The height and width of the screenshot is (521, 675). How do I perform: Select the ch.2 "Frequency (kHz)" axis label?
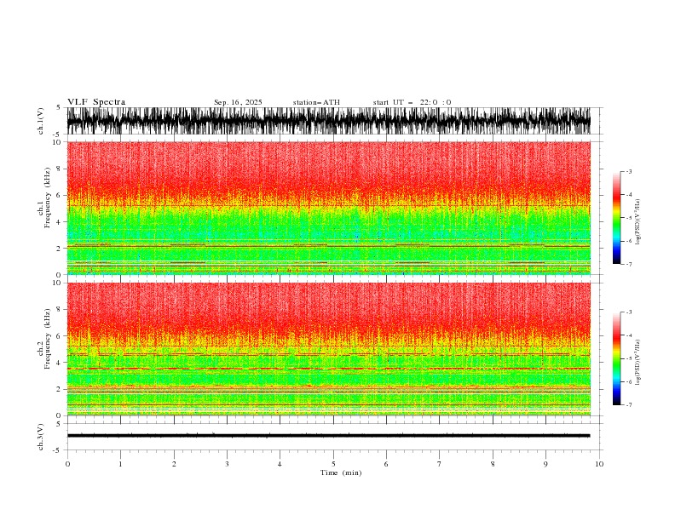click(48, 339)
